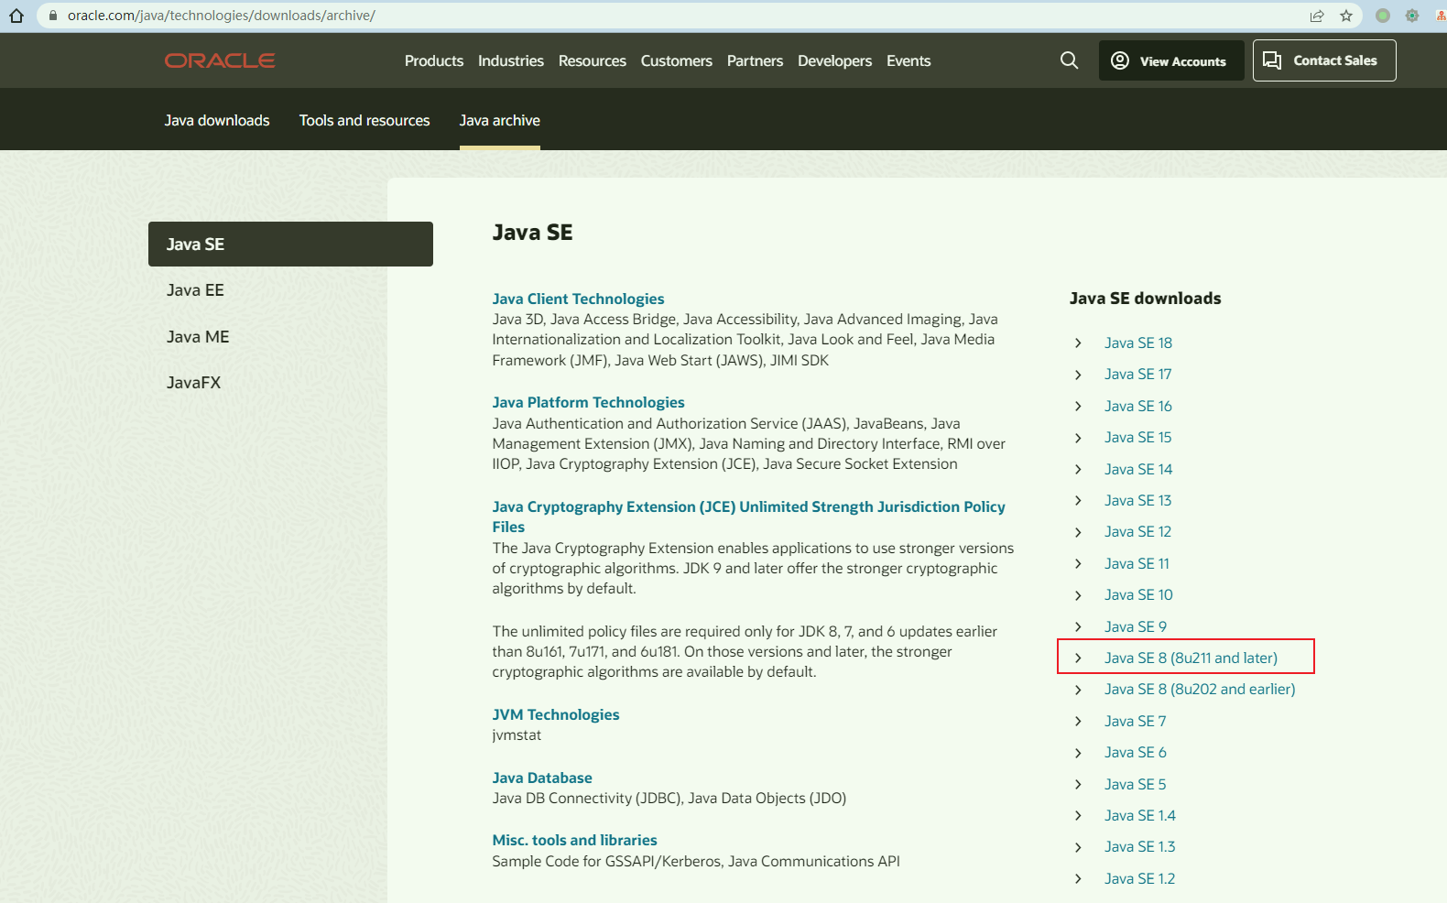Viewport: 1447px width, 903px height.
Task: Click the chevron beside Java SE 9
Action: click(x=1078, y=626)
